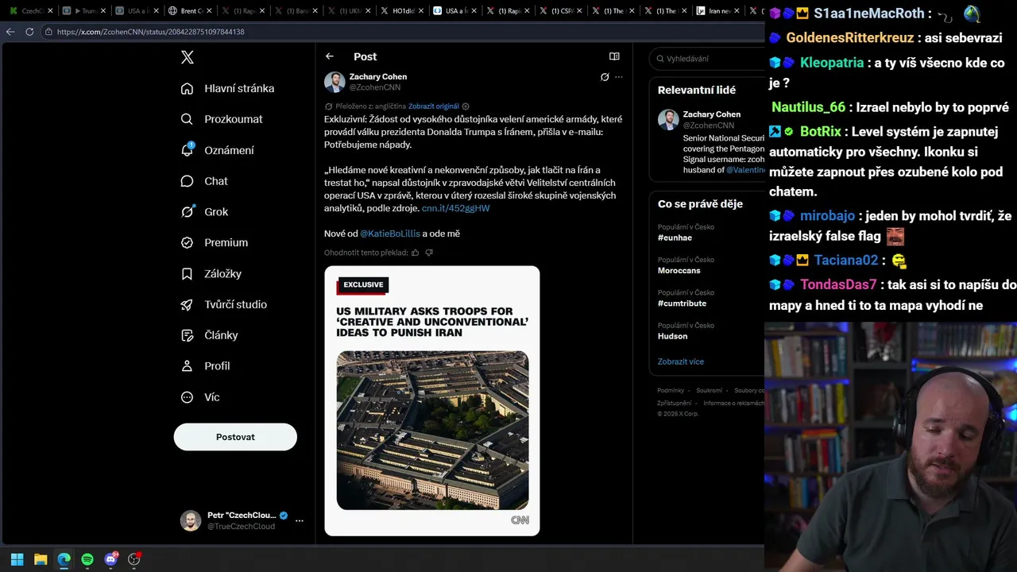The image size is (1017, 572).
Task: Click the BotRix username in chat
Action: click(822, 132)
